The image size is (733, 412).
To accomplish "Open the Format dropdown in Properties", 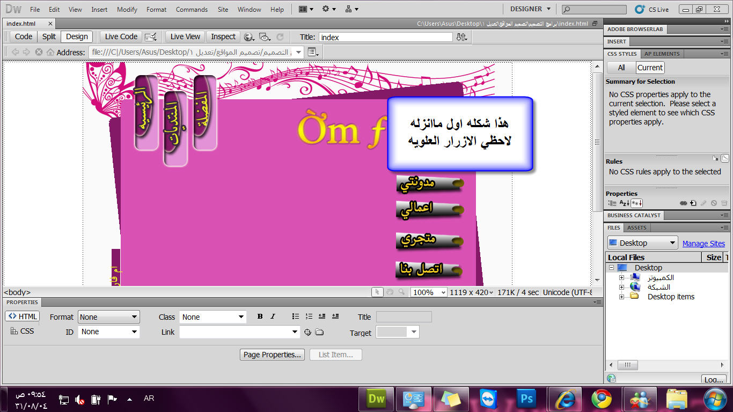I will [108, 317].
